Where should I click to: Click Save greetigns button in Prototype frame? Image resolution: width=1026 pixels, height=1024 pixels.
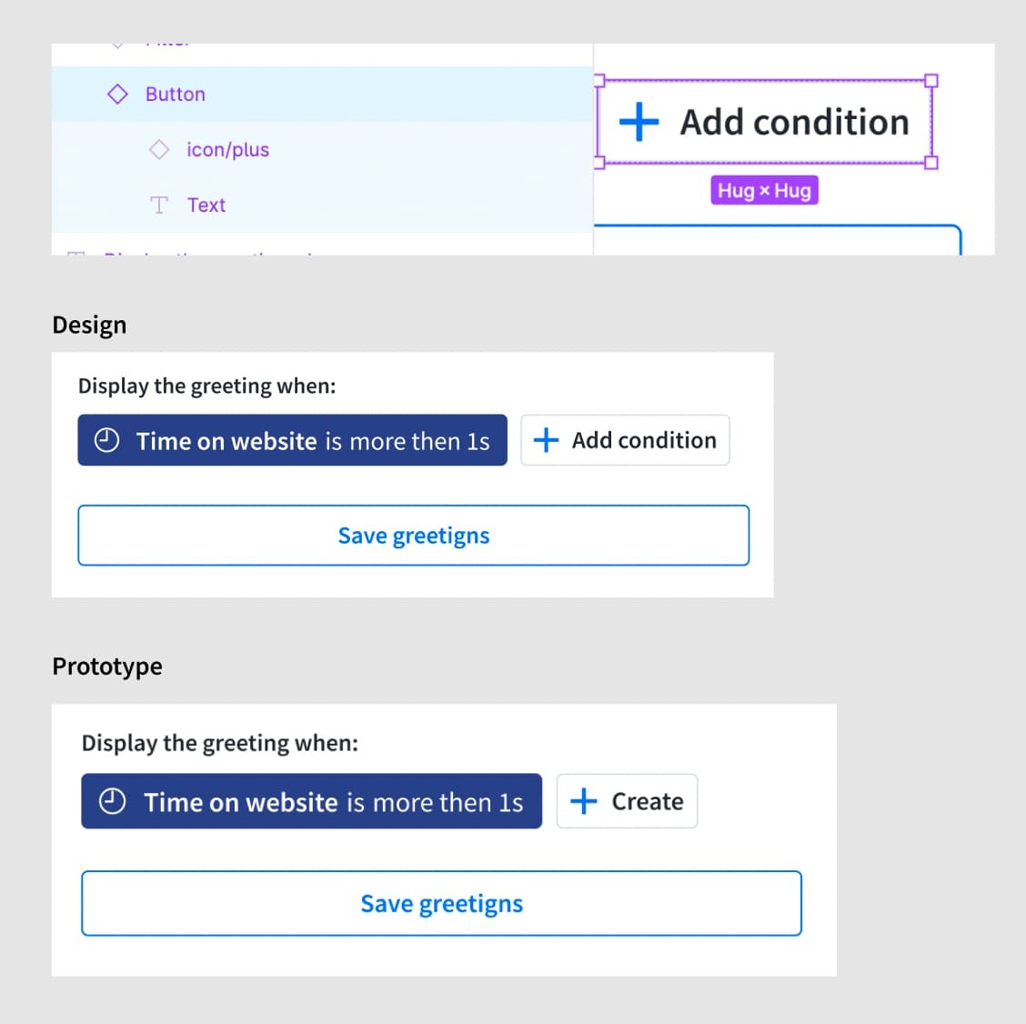(x=442, y=904)
